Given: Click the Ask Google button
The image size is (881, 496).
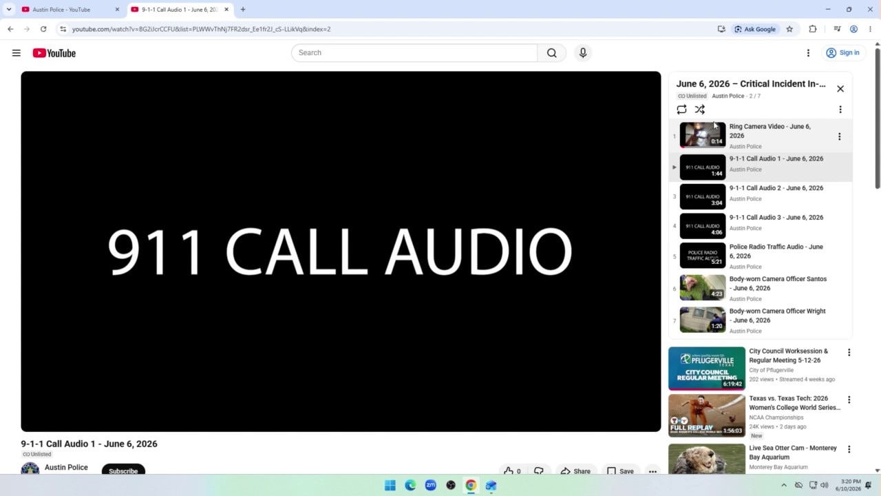Looking at the screenshot, I should click(755, 29).
